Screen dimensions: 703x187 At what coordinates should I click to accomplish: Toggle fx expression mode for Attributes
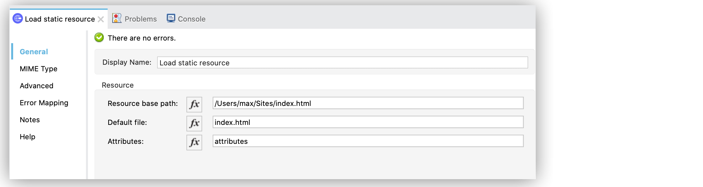coord(194,142)
